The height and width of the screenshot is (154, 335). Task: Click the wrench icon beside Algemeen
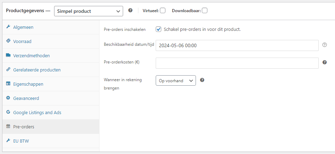(8, 27)
